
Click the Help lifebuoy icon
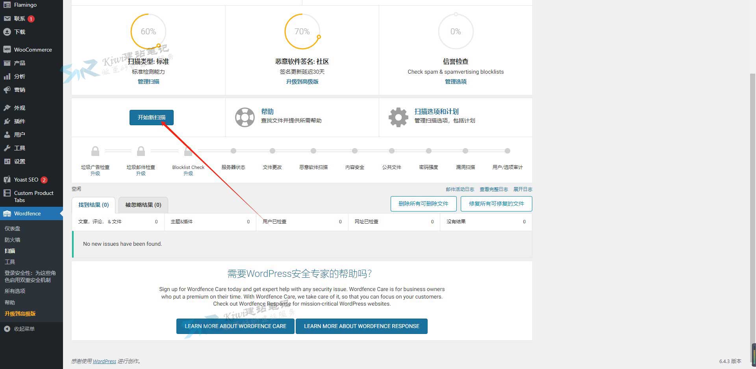[x=245, y=117]
